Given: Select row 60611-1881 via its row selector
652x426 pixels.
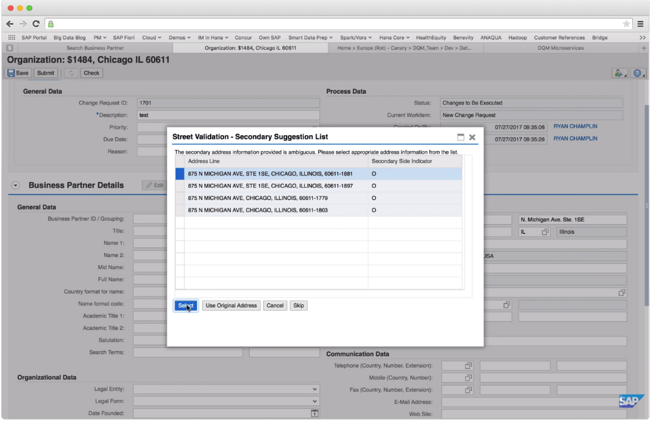Looking at the screenshot, I should tap(180, 174).
